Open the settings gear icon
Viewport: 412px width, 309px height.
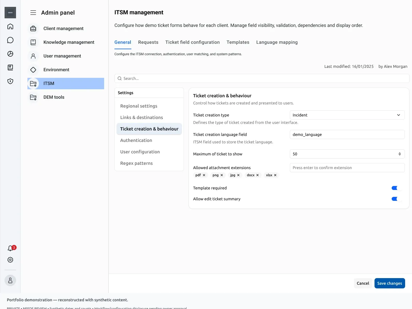[10, 260]
